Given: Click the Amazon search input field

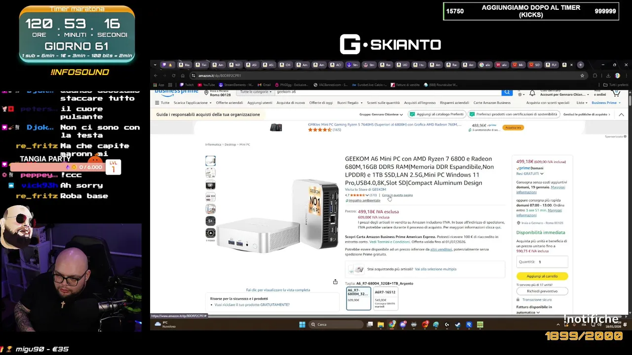Looking at the screenshot, I should [x=388, y=92].
